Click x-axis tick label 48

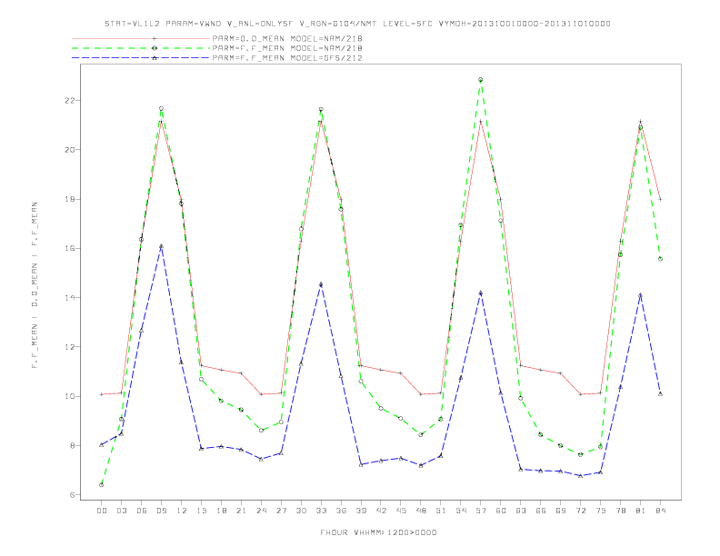click(x=421, y=511)
